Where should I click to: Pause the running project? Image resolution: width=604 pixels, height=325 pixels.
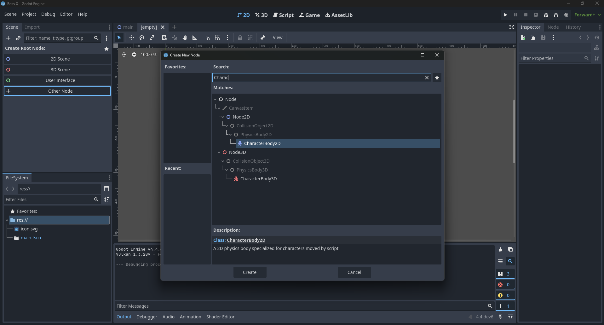point(516,15)
